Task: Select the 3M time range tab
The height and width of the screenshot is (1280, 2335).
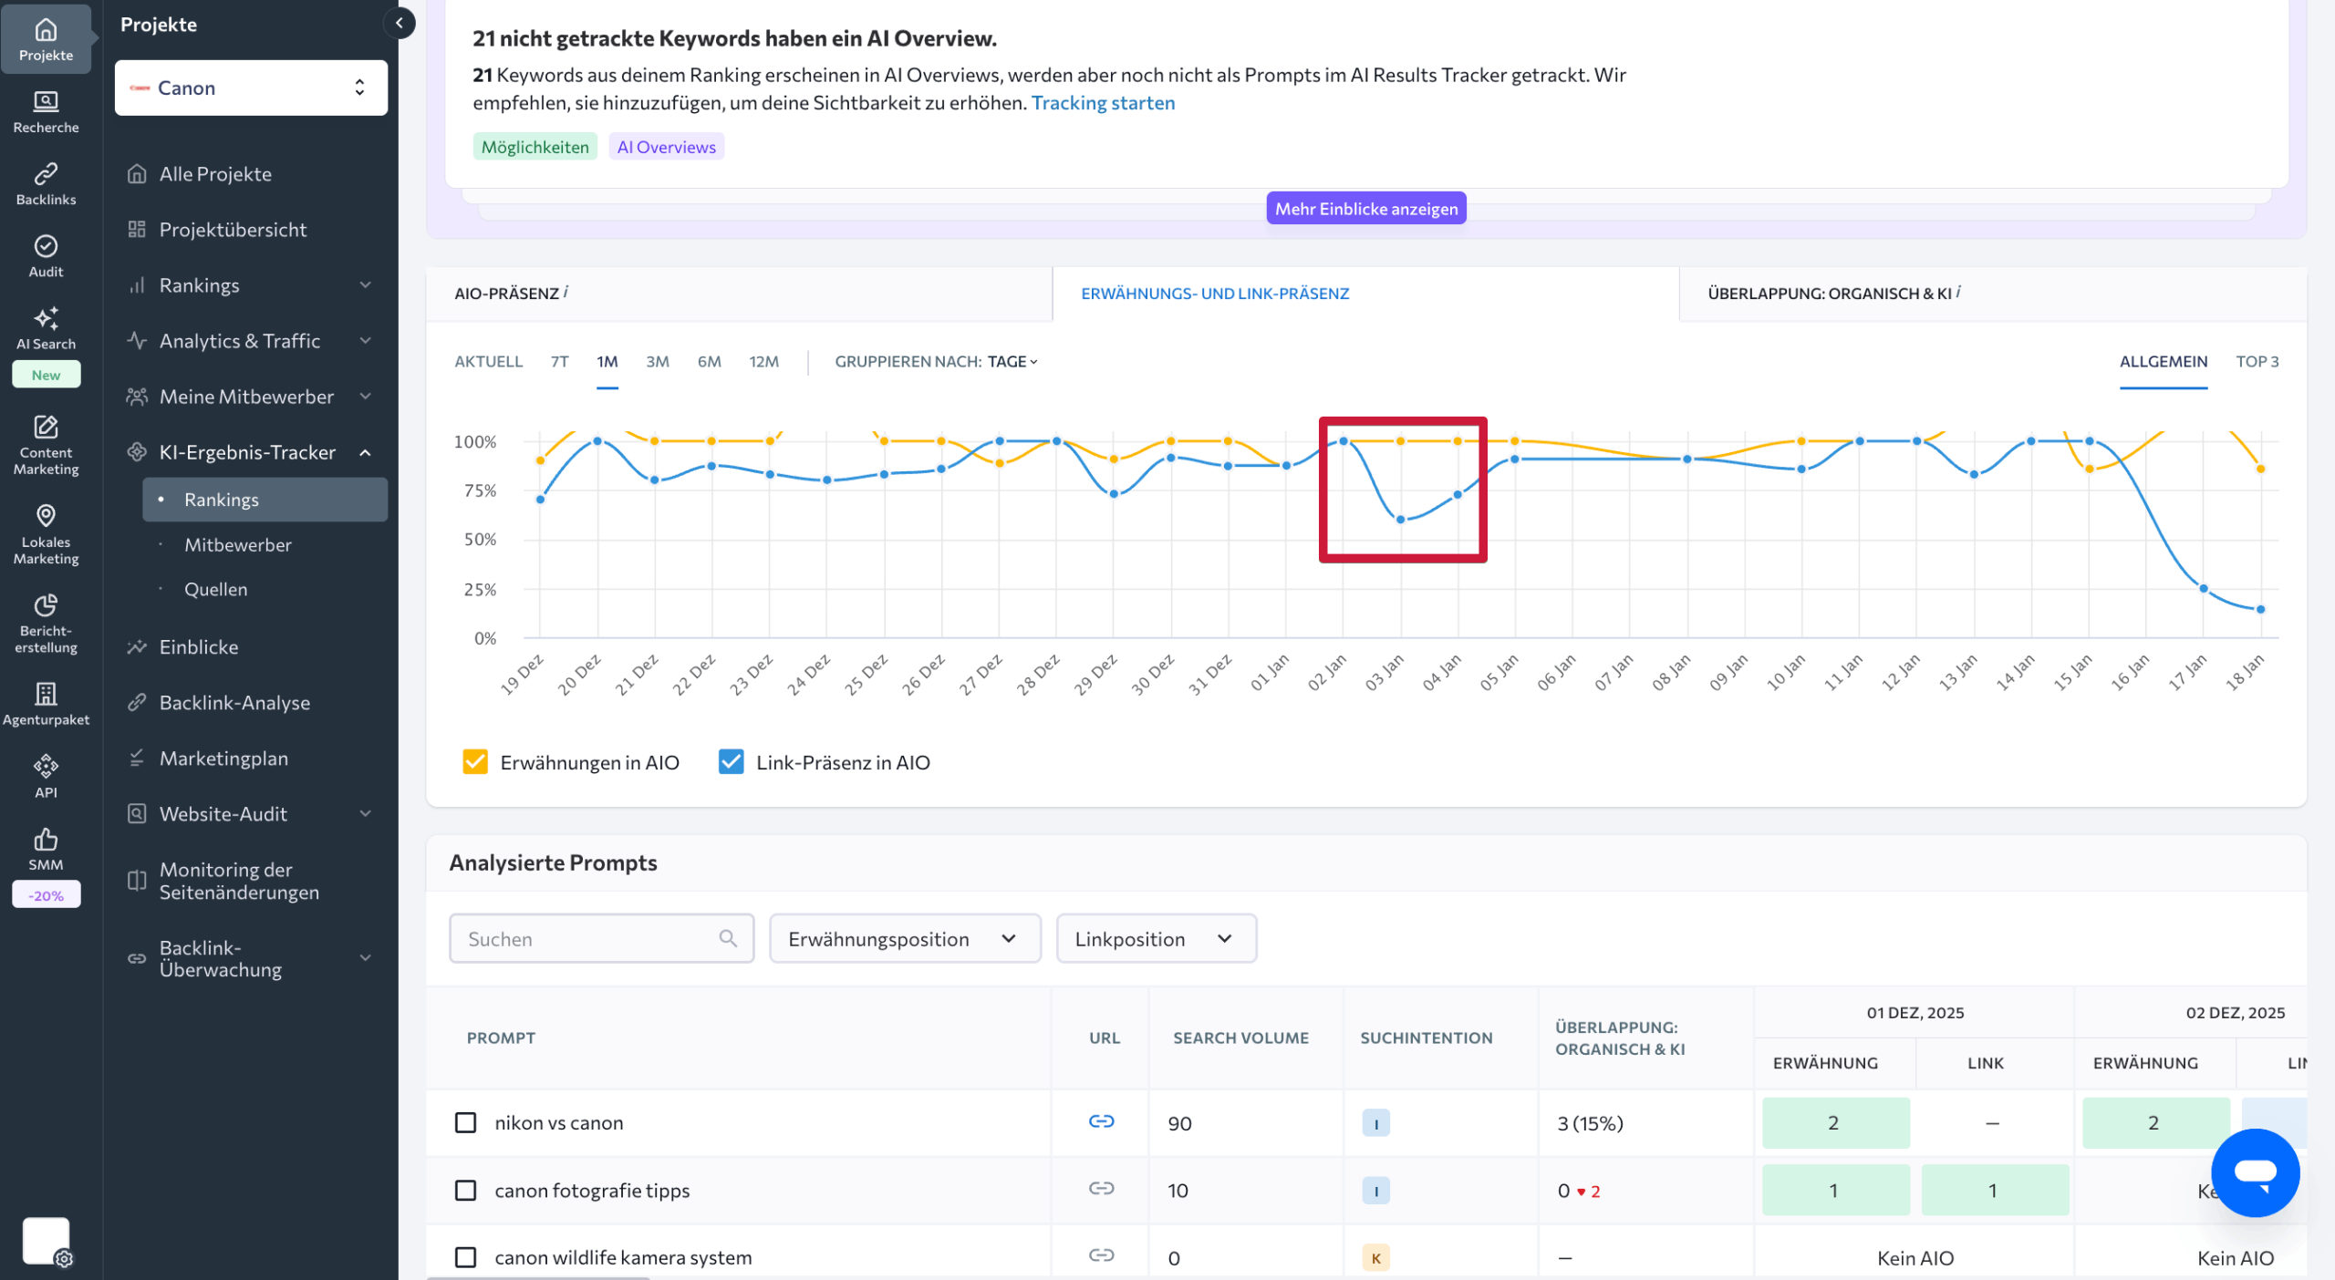Action: pyautogui.click(x=657, y=362)
